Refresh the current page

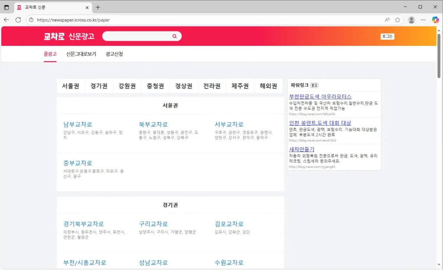(x=17, y=20)
